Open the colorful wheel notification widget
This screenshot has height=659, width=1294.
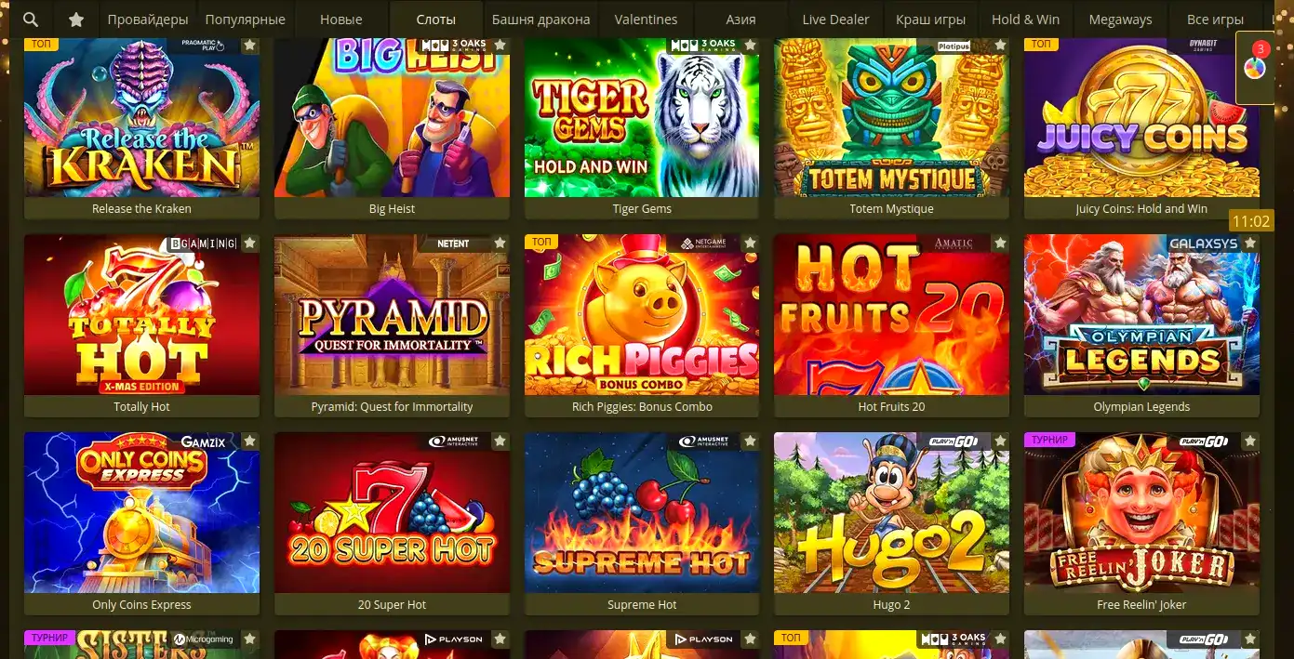[x=1255, y=68]
